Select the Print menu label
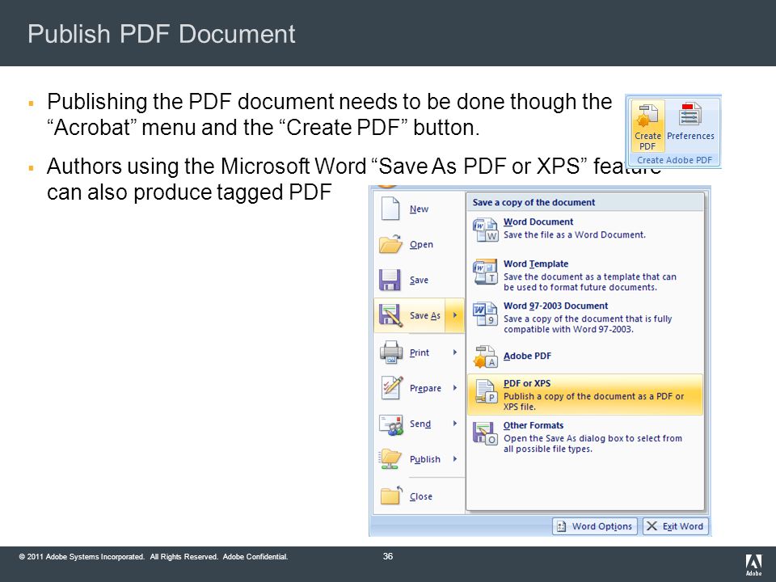 420,352
